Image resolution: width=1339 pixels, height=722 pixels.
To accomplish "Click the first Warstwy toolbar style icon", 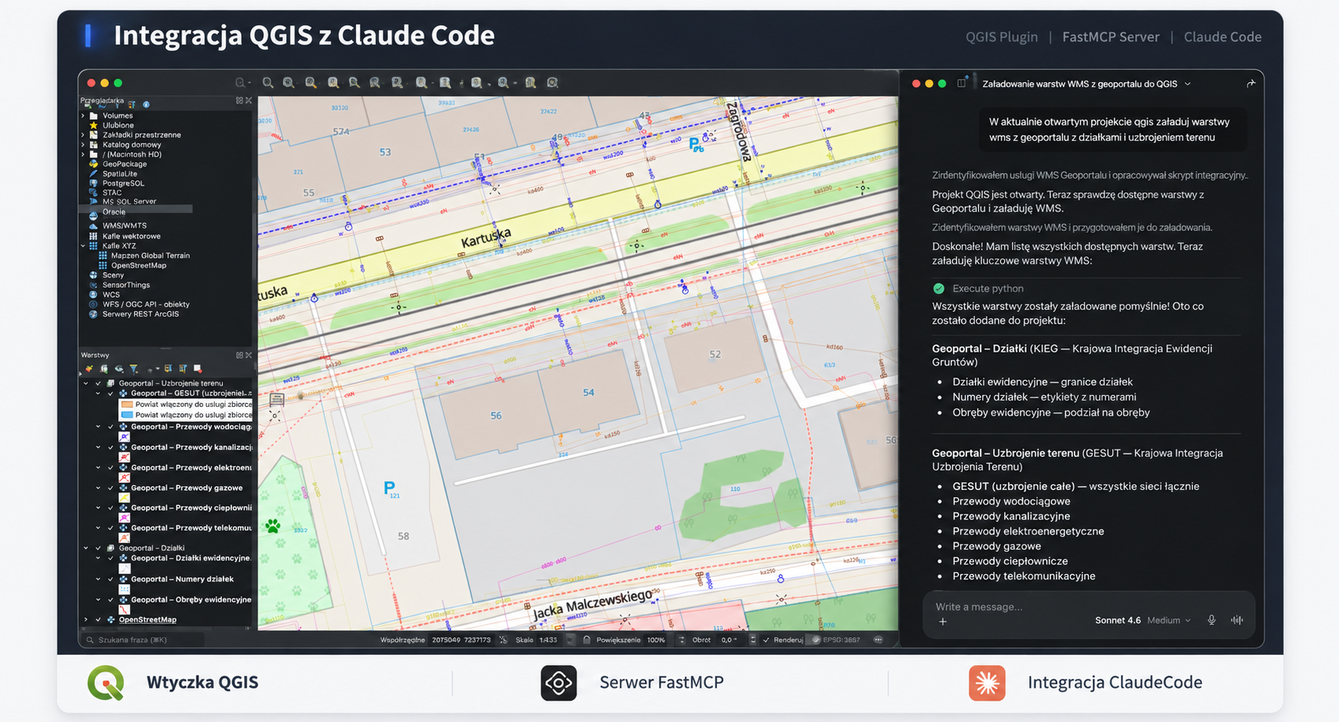I will click(x=89, y=368).
